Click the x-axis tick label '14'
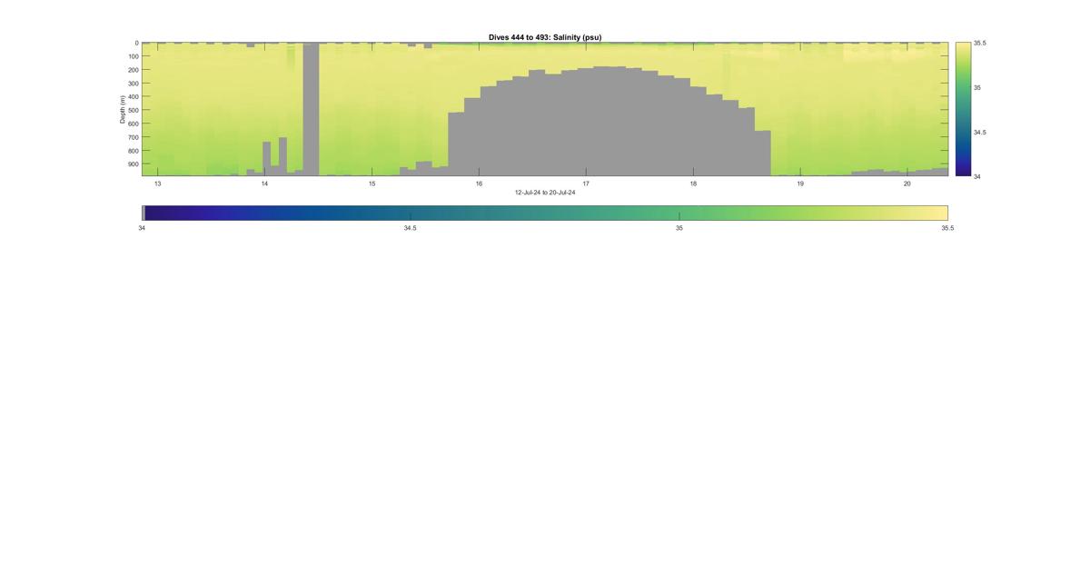1090x565 pixels. pos(265,183)
